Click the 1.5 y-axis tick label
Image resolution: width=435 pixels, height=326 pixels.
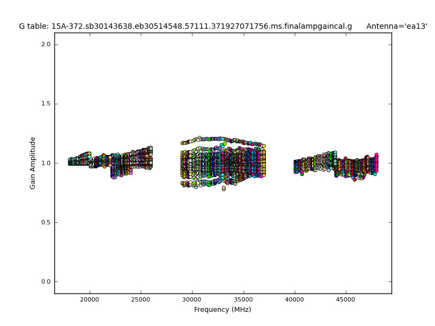click(46, 104)
